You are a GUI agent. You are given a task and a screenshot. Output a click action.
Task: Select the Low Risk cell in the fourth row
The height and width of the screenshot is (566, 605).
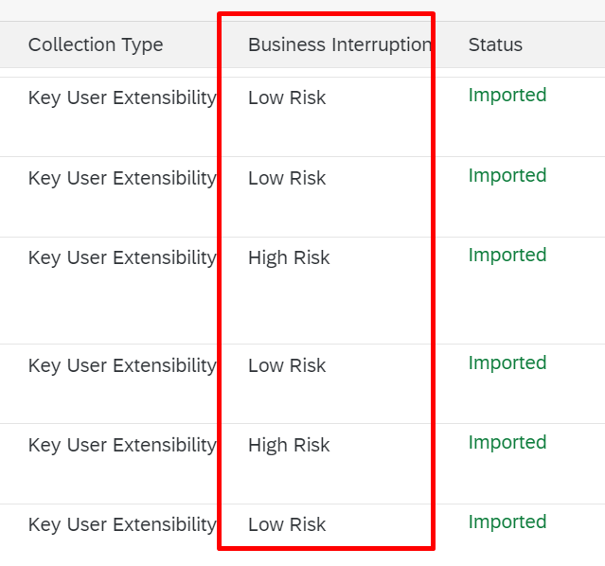click(287, 365)
